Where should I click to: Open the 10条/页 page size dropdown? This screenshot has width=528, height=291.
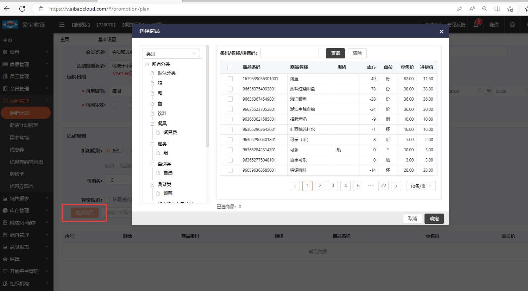421,186
